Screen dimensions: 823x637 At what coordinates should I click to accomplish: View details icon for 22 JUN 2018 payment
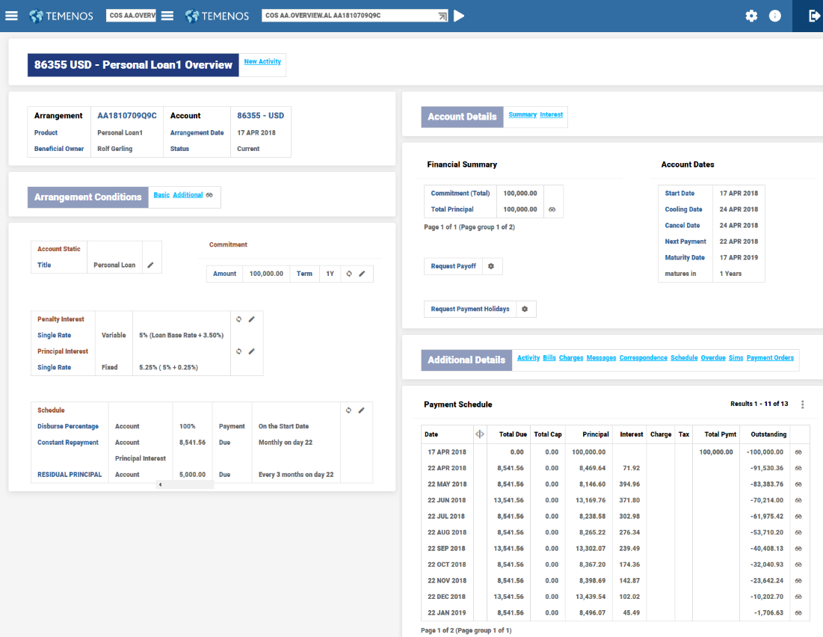click(x=799, y=500)
